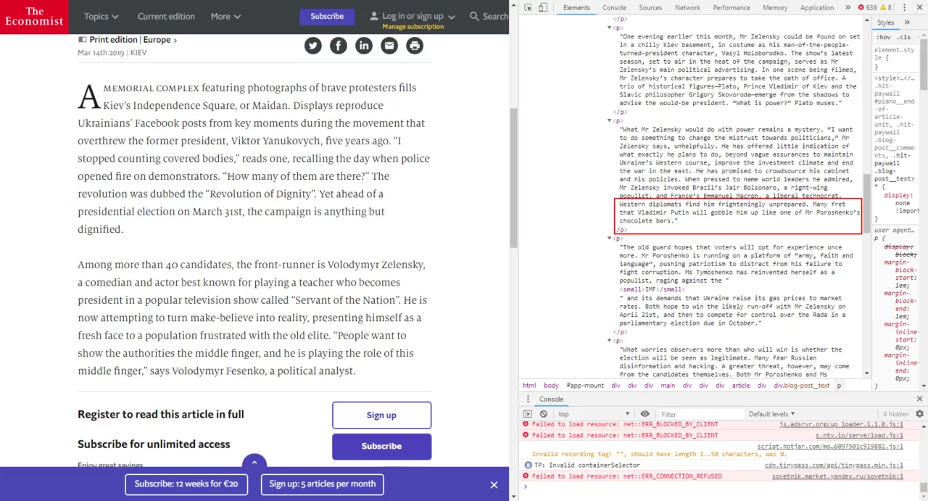
Task: Open the Performance tab
Action: (732, 7)
